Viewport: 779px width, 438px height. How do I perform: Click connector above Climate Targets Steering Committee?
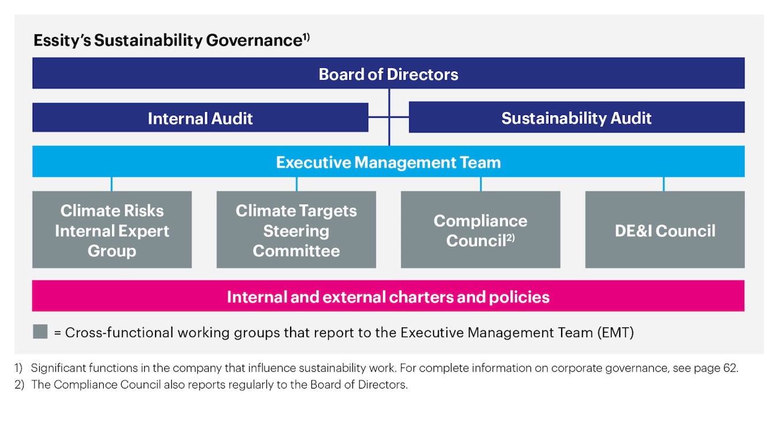tap(296, 183)
